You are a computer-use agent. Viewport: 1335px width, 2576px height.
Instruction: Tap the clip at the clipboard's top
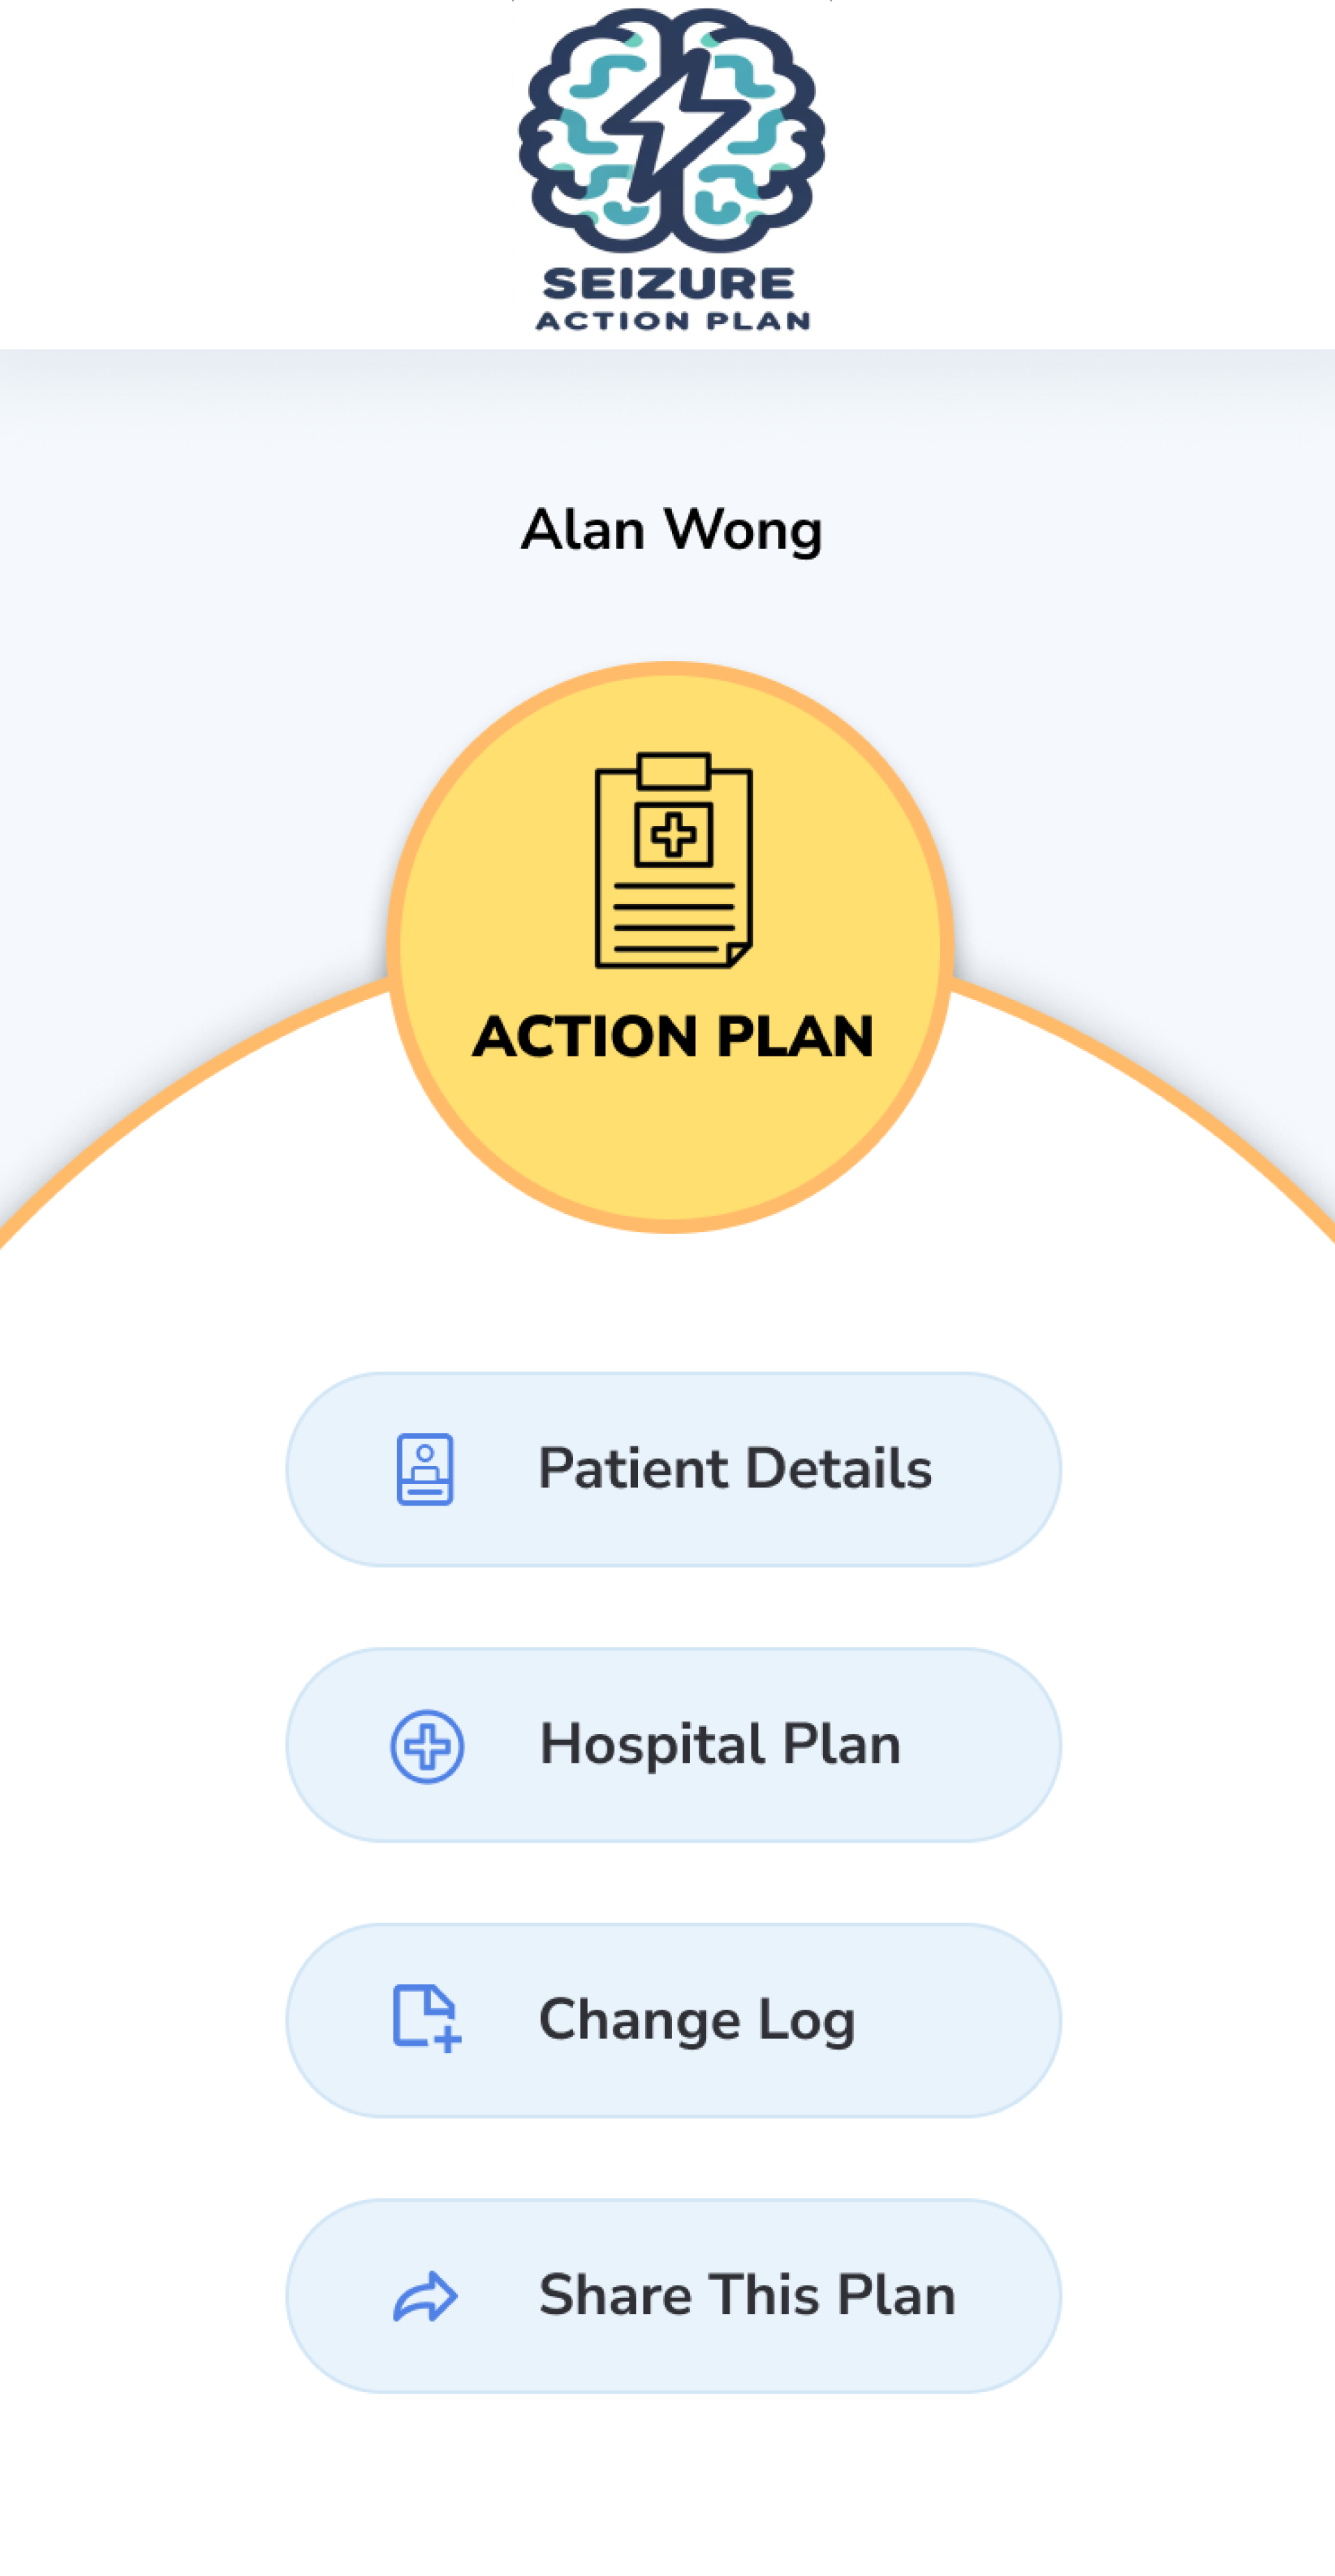pyautogui.click(x=673, y=771)
